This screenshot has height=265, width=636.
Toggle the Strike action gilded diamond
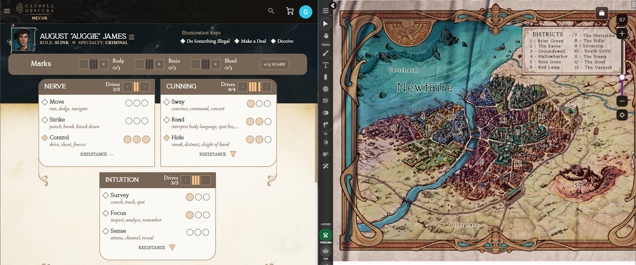[x=45, y=120]
